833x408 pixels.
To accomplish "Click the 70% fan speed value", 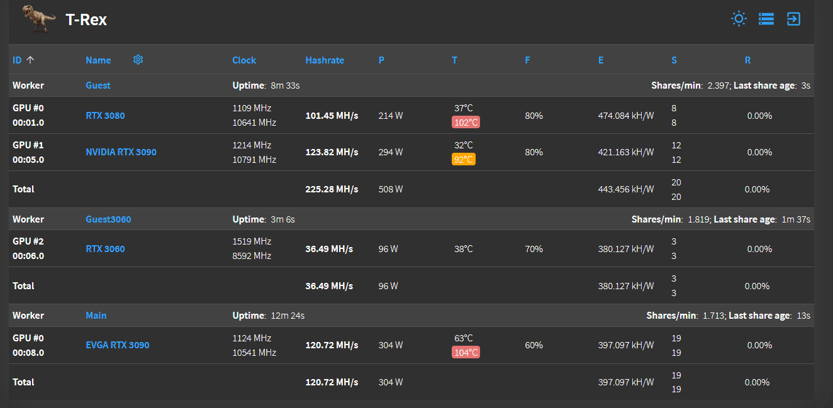I will pyautogui.click(x=534, y=249).
